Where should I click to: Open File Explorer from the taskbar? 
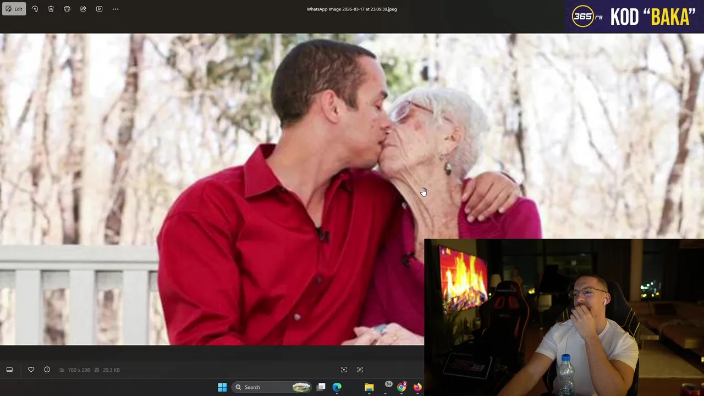coord(369,387)
